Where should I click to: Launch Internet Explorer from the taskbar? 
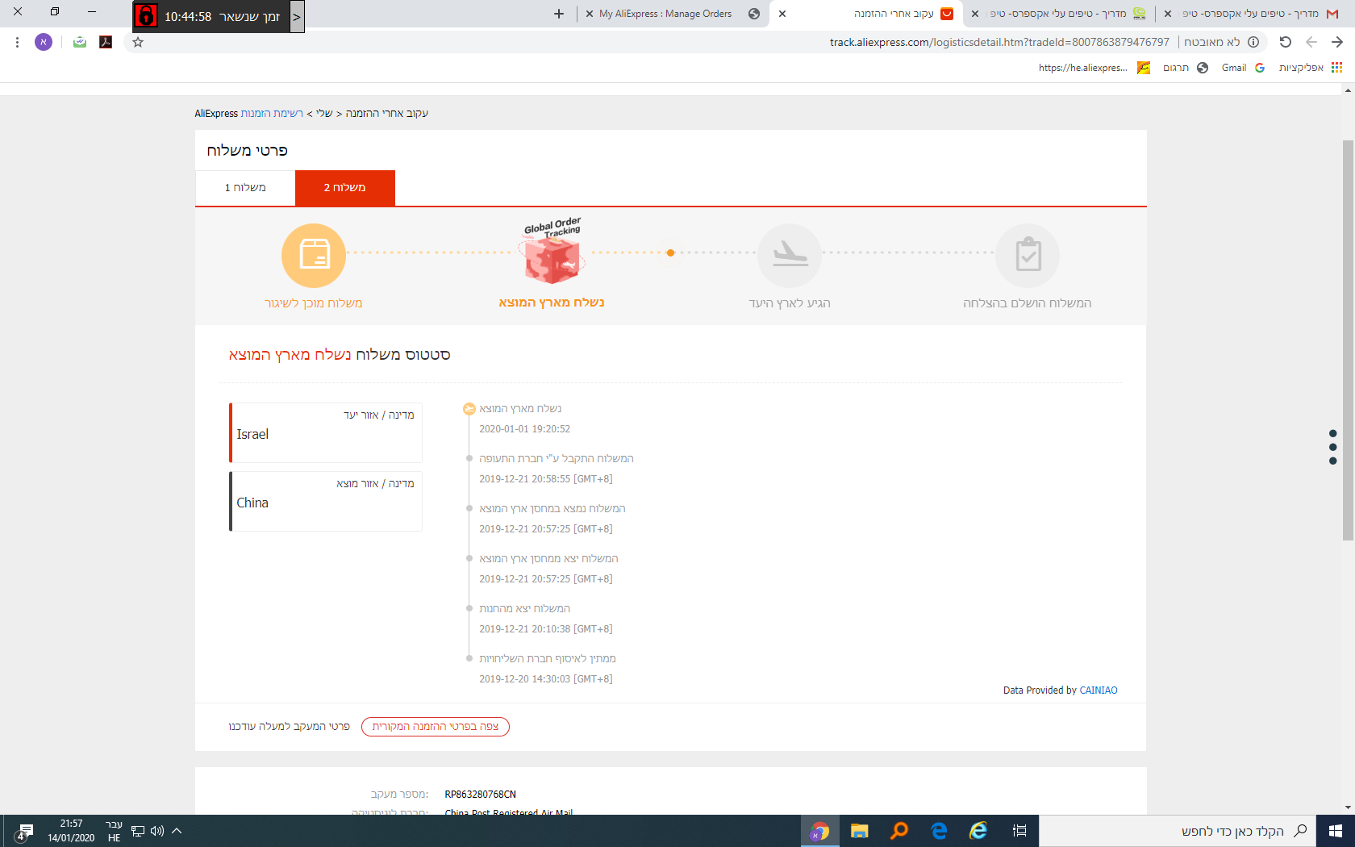978,831
